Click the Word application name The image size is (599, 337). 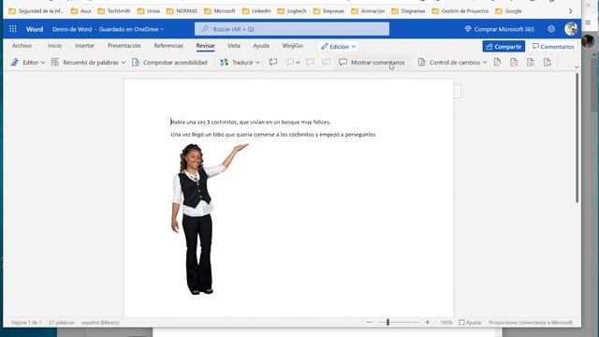pos(35,29)
